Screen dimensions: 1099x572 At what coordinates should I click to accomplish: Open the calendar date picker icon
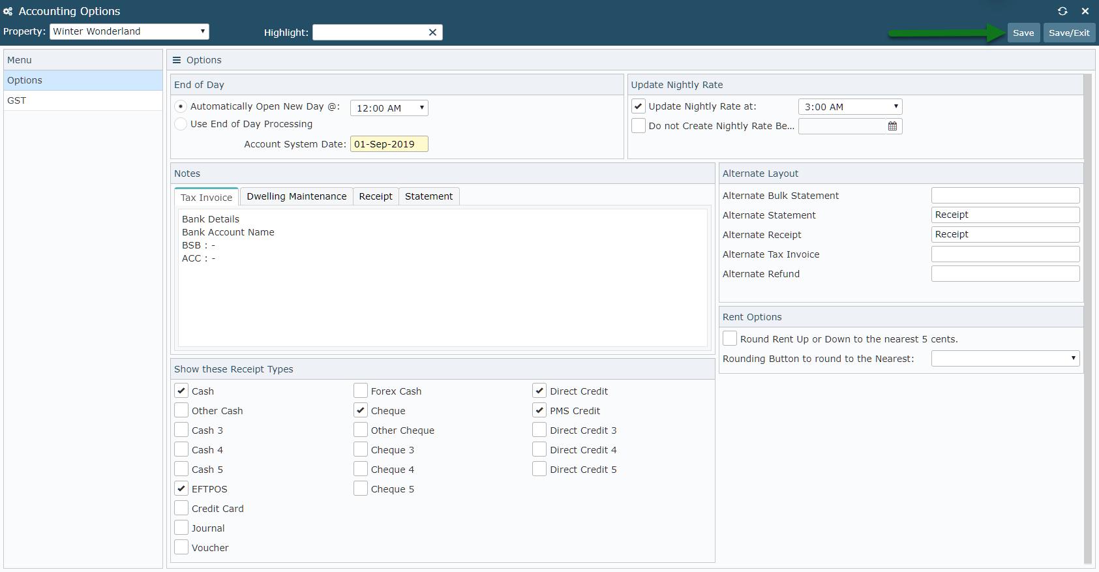pos(892,126)
